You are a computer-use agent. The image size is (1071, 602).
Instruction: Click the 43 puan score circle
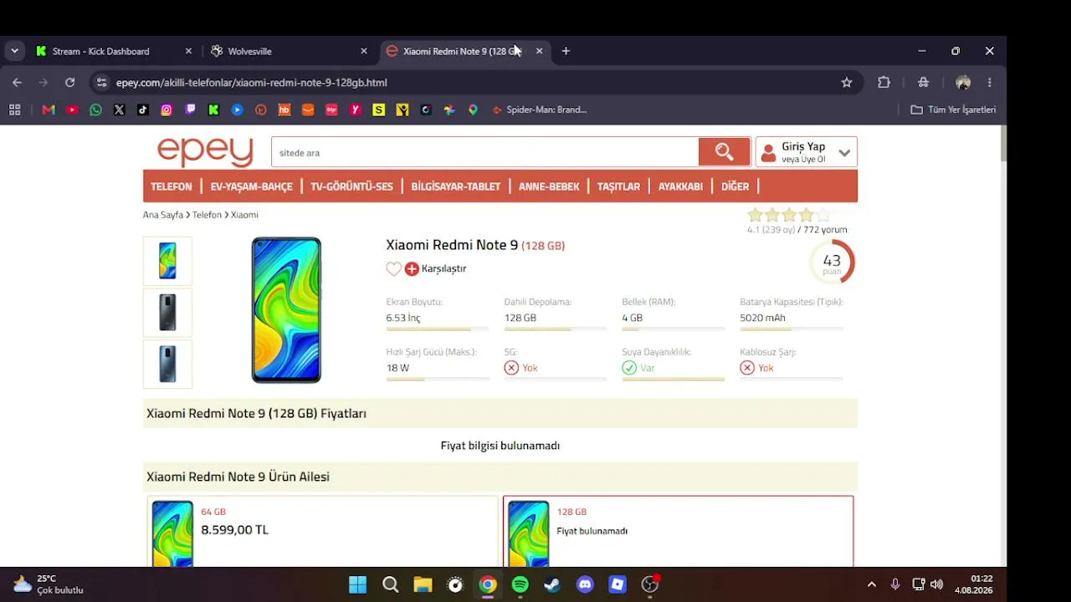coord(832,263)
